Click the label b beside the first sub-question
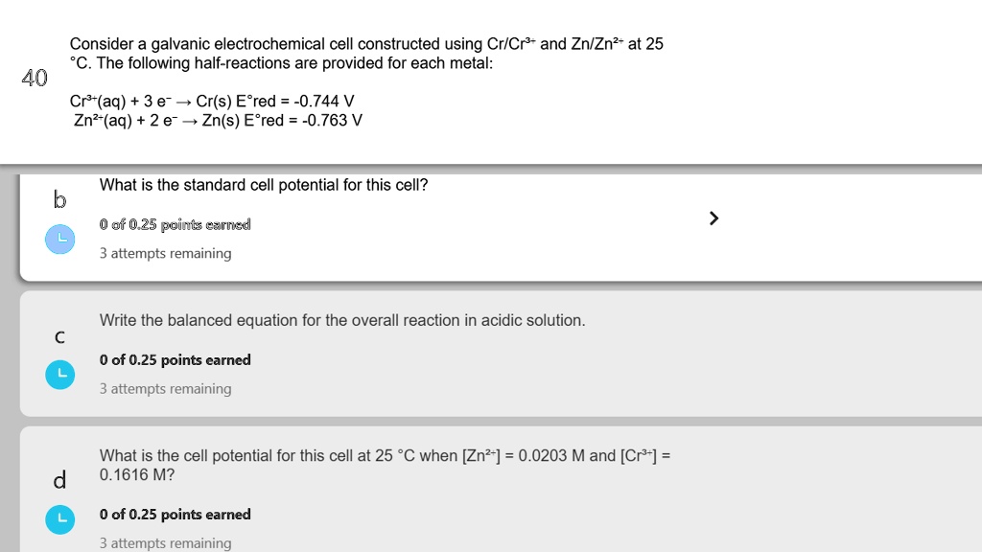The image size is (982, 552). click(x=59, y=200)
